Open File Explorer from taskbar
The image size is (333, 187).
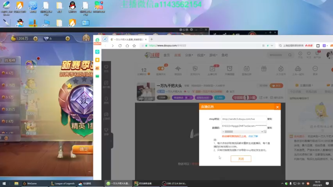pyautogui.click(x=16, y=183)
